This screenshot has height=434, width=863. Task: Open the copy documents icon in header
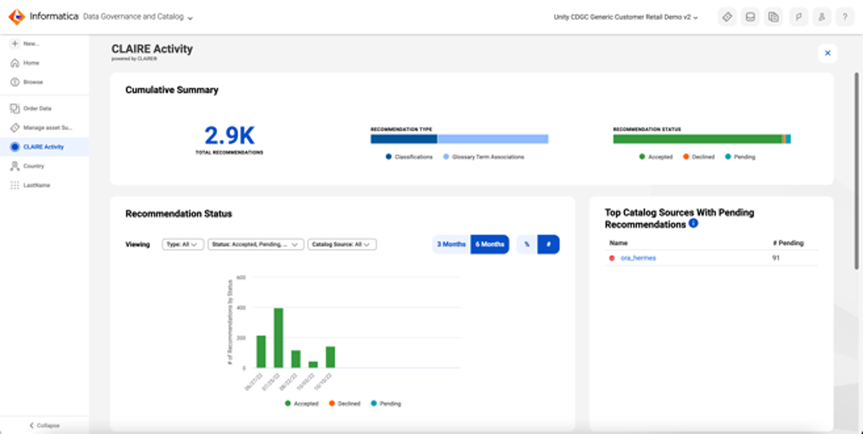(x=773, y=17)
